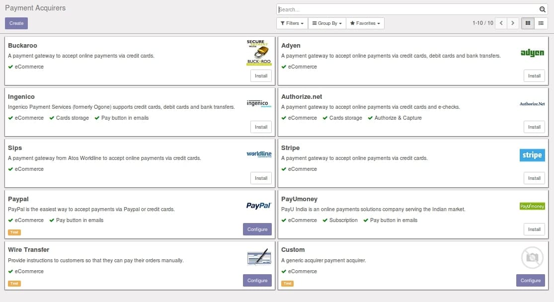Open the Sips card title
This screenshot has width=554, height=302.
click(15, 148)
